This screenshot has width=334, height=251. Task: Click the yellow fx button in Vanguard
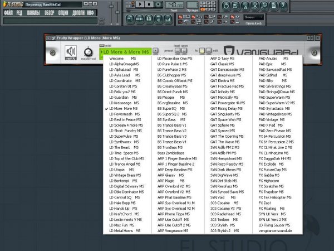point(202,51)
